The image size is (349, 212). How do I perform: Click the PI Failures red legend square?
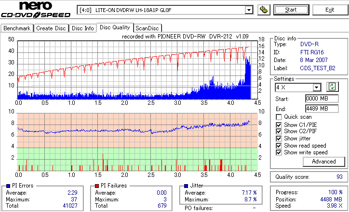97,186
